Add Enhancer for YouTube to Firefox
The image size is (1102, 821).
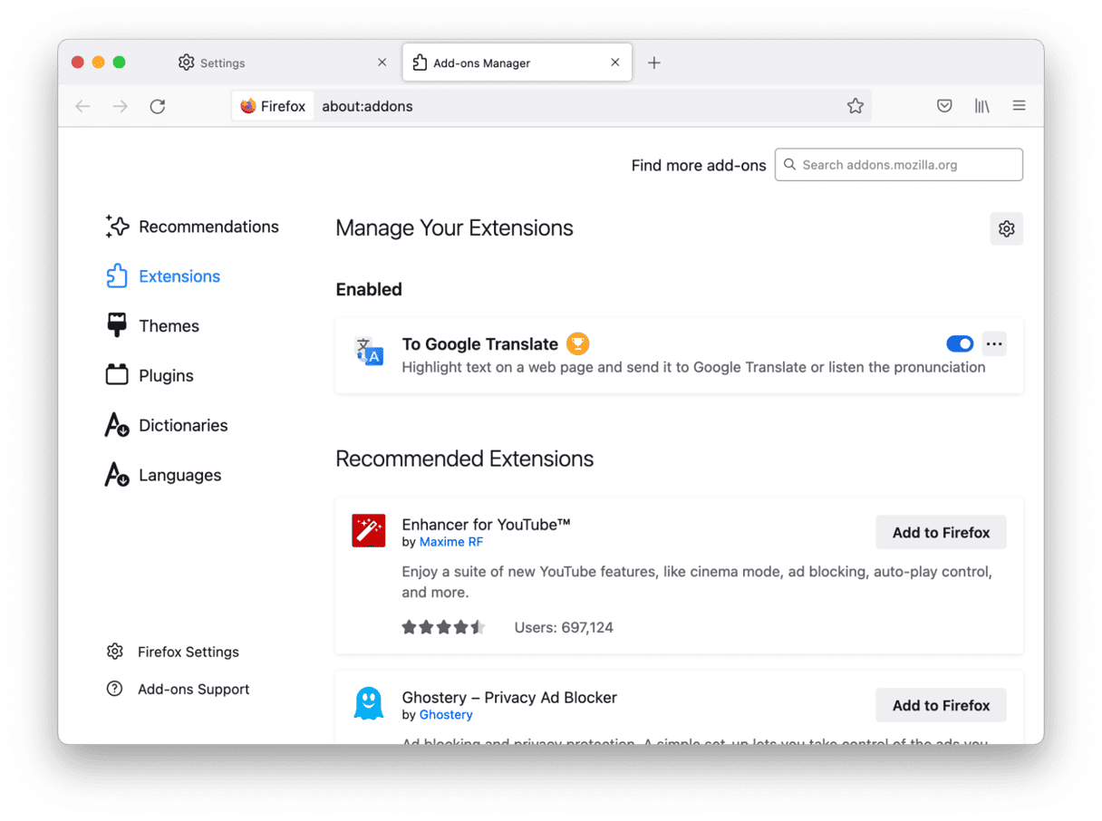point(941,533)
